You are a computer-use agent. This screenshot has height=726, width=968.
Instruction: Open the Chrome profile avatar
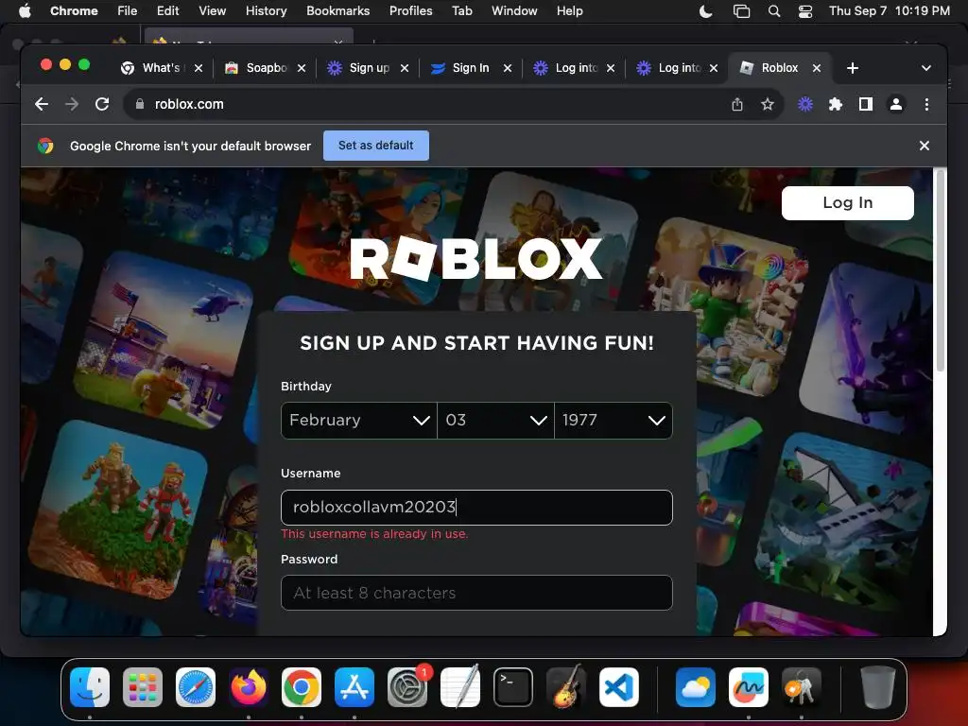point(896,104)
